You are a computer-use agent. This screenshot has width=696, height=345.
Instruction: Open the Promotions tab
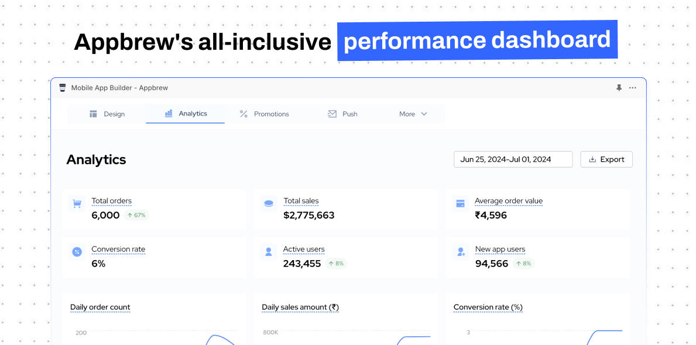tap(263, 114)
